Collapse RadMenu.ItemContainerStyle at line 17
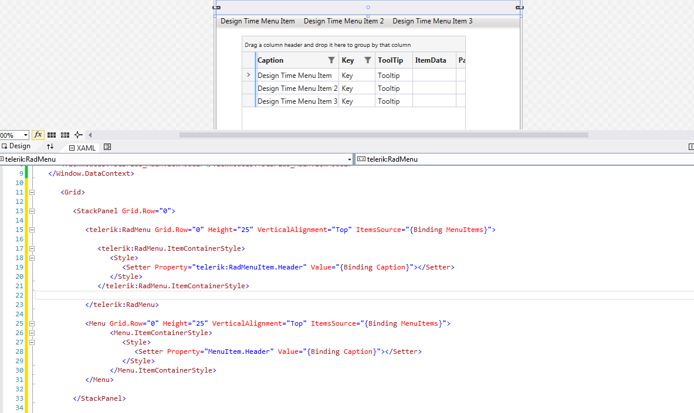The height and width of the screenshot is (413, 694). [32, 248]
